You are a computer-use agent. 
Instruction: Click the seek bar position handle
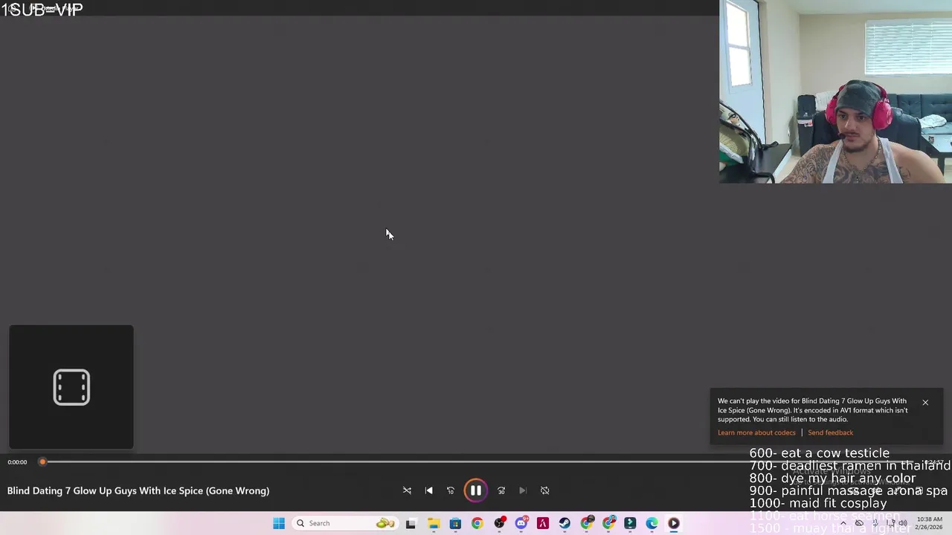(42, 462)
